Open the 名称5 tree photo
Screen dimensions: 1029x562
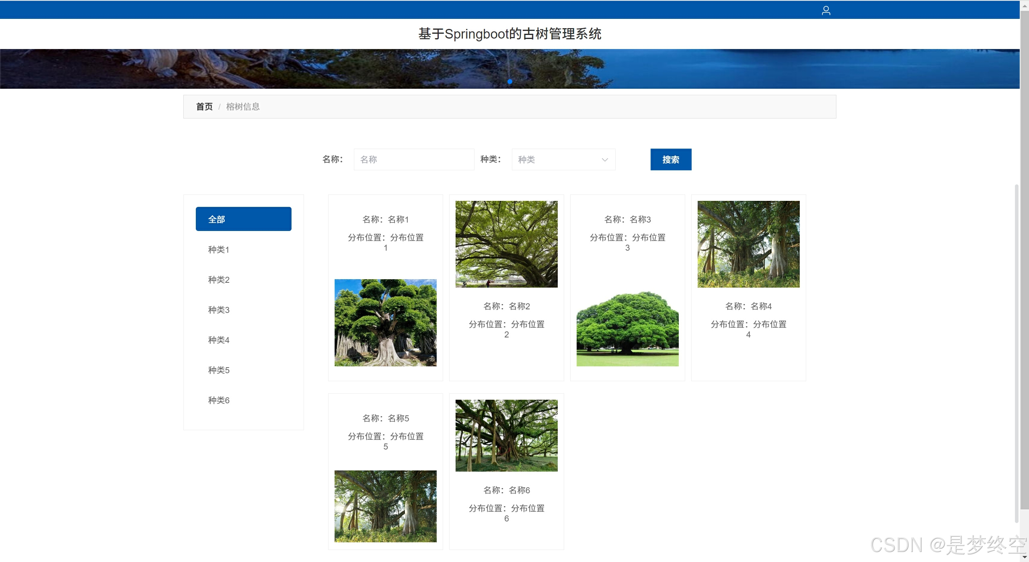point(385,506)
